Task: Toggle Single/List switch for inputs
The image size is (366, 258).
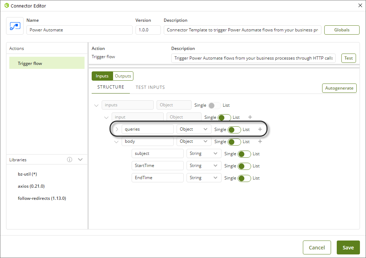Action: [x=214, y=105]
